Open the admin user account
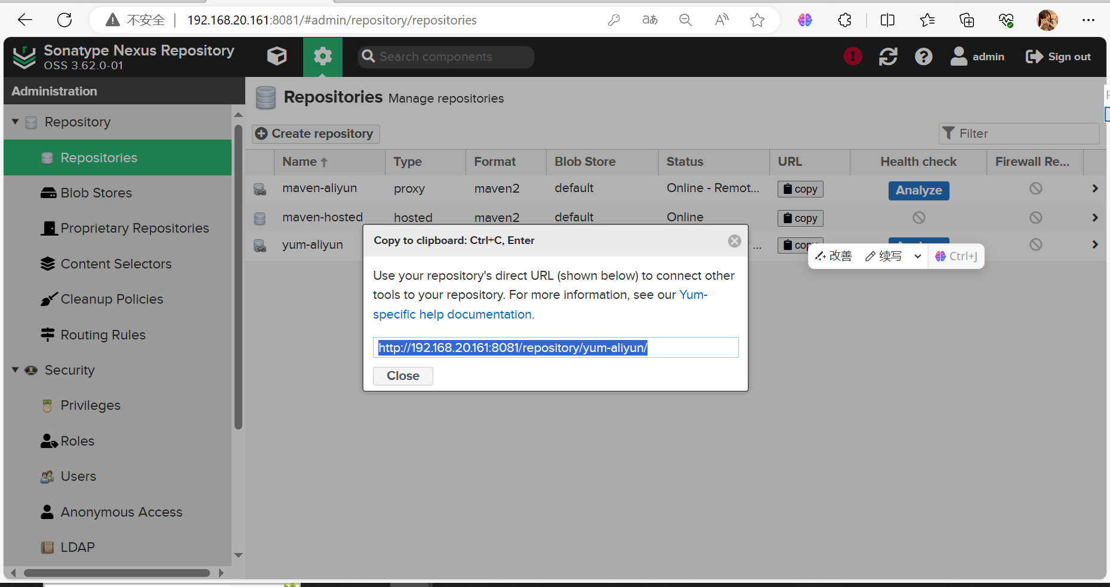 point(978,57)
